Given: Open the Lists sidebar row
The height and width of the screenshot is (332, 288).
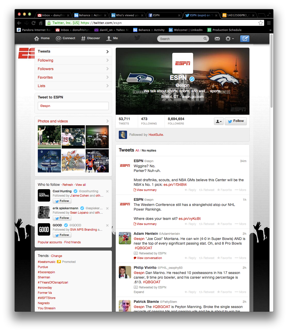Looking at the screenshot, I should pos(73,86).
